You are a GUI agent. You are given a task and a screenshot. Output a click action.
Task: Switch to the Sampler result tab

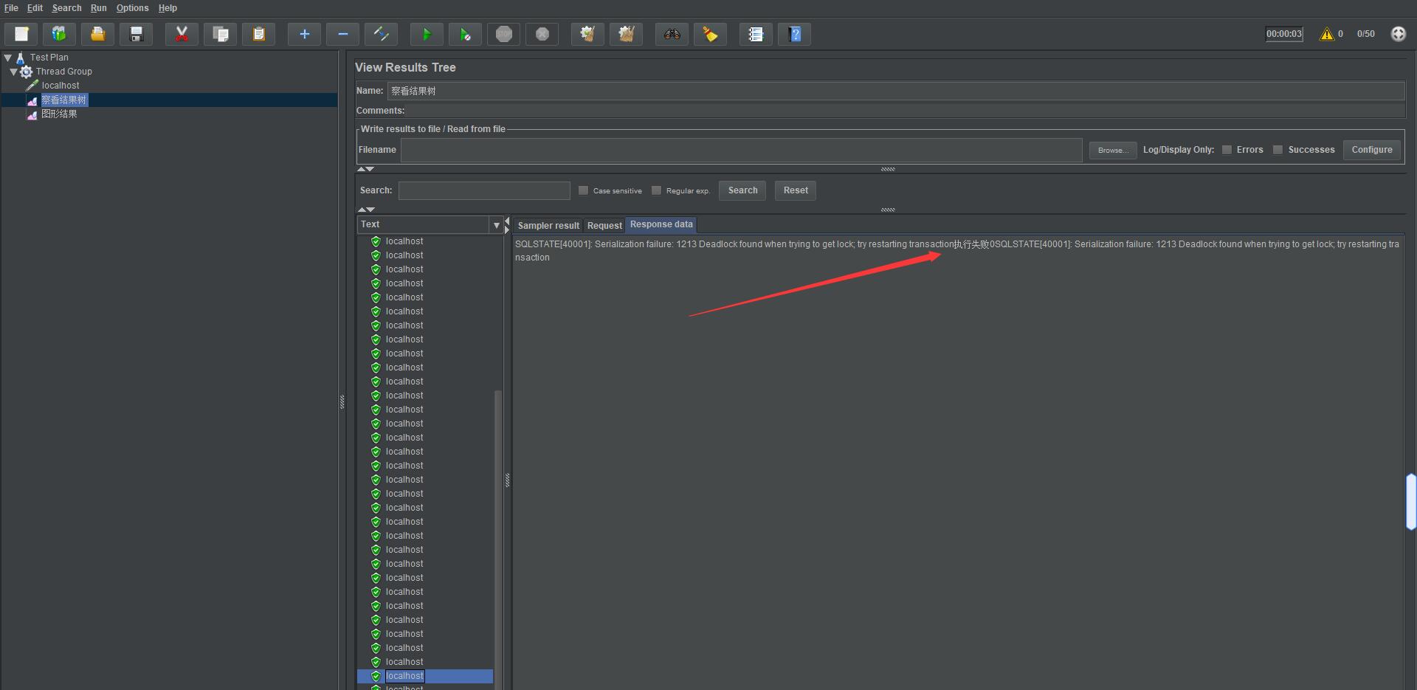coord(548,226)
